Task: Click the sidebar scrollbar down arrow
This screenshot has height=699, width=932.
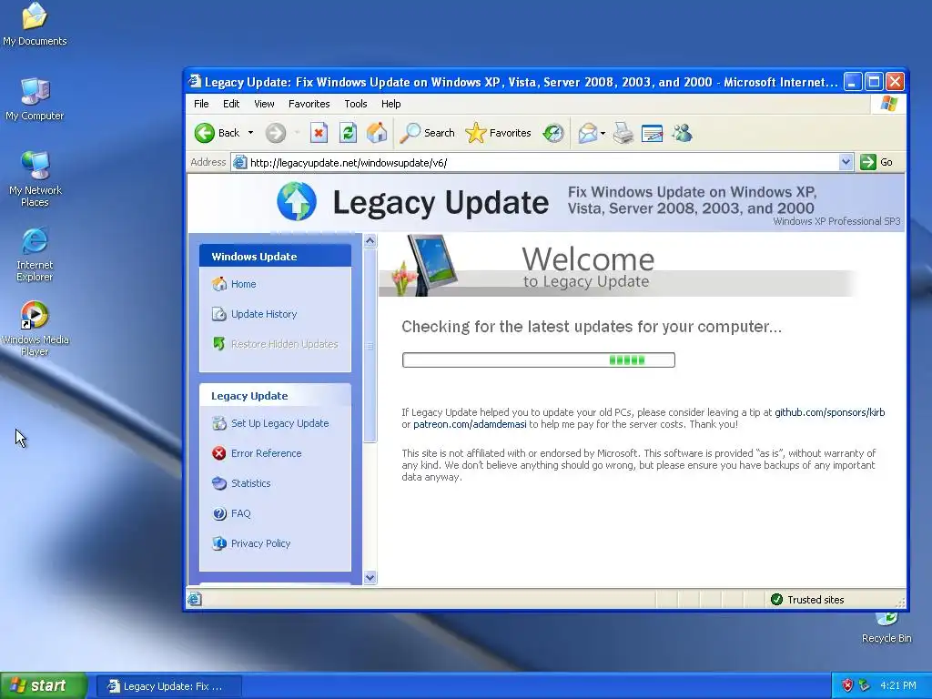Action: point(370,577)
